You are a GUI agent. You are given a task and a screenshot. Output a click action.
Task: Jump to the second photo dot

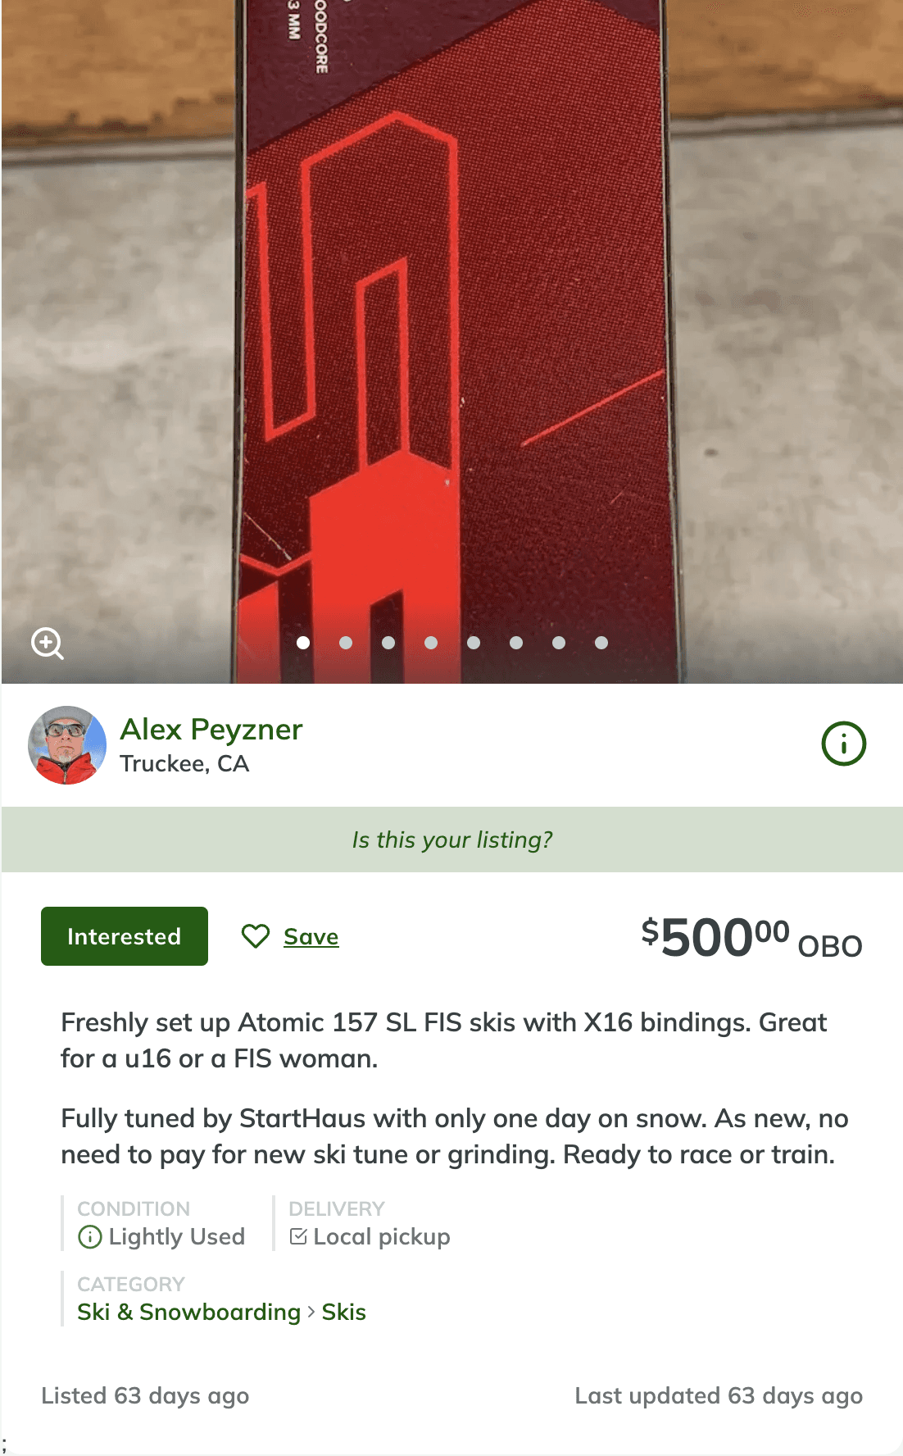346,643
